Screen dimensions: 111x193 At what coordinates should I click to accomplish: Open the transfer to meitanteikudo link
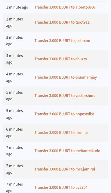67,151
